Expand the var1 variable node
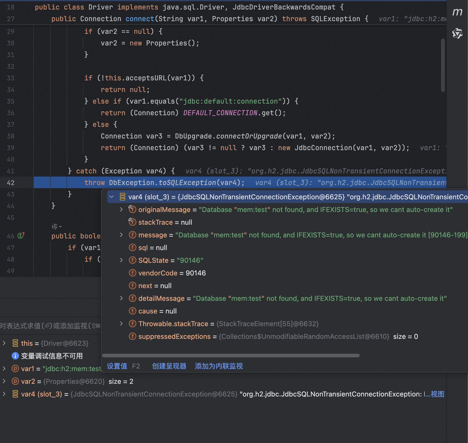The width and height of the screenshot is (468, 443). point(4,368)
